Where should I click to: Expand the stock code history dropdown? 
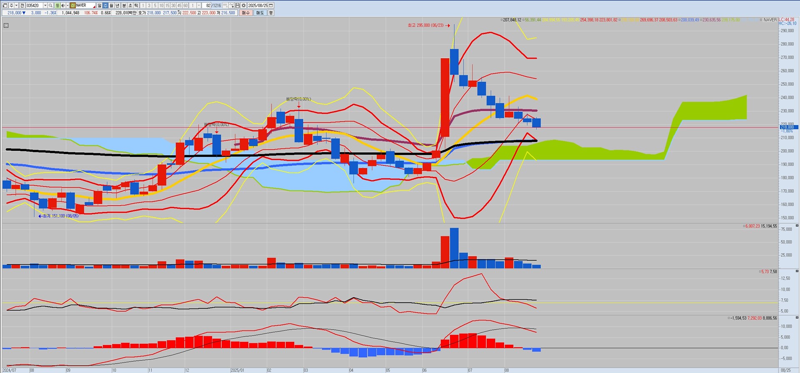45,5
